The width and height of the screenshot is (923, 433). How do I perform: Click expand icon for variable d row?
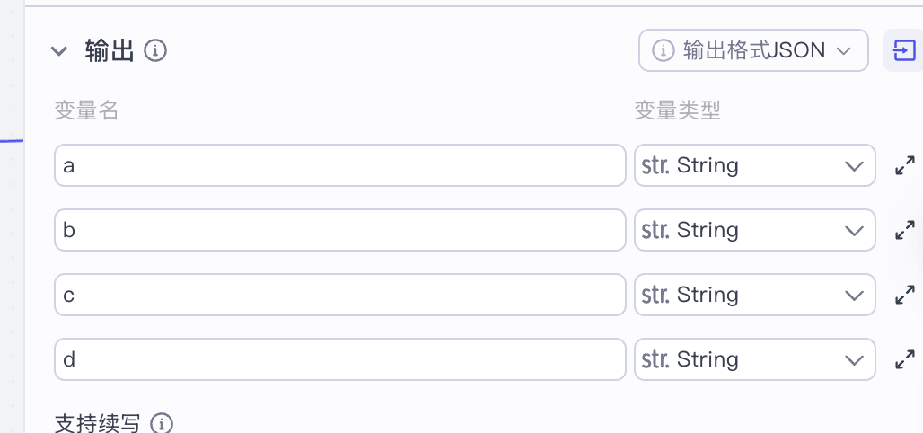click(x=905, y=360)
